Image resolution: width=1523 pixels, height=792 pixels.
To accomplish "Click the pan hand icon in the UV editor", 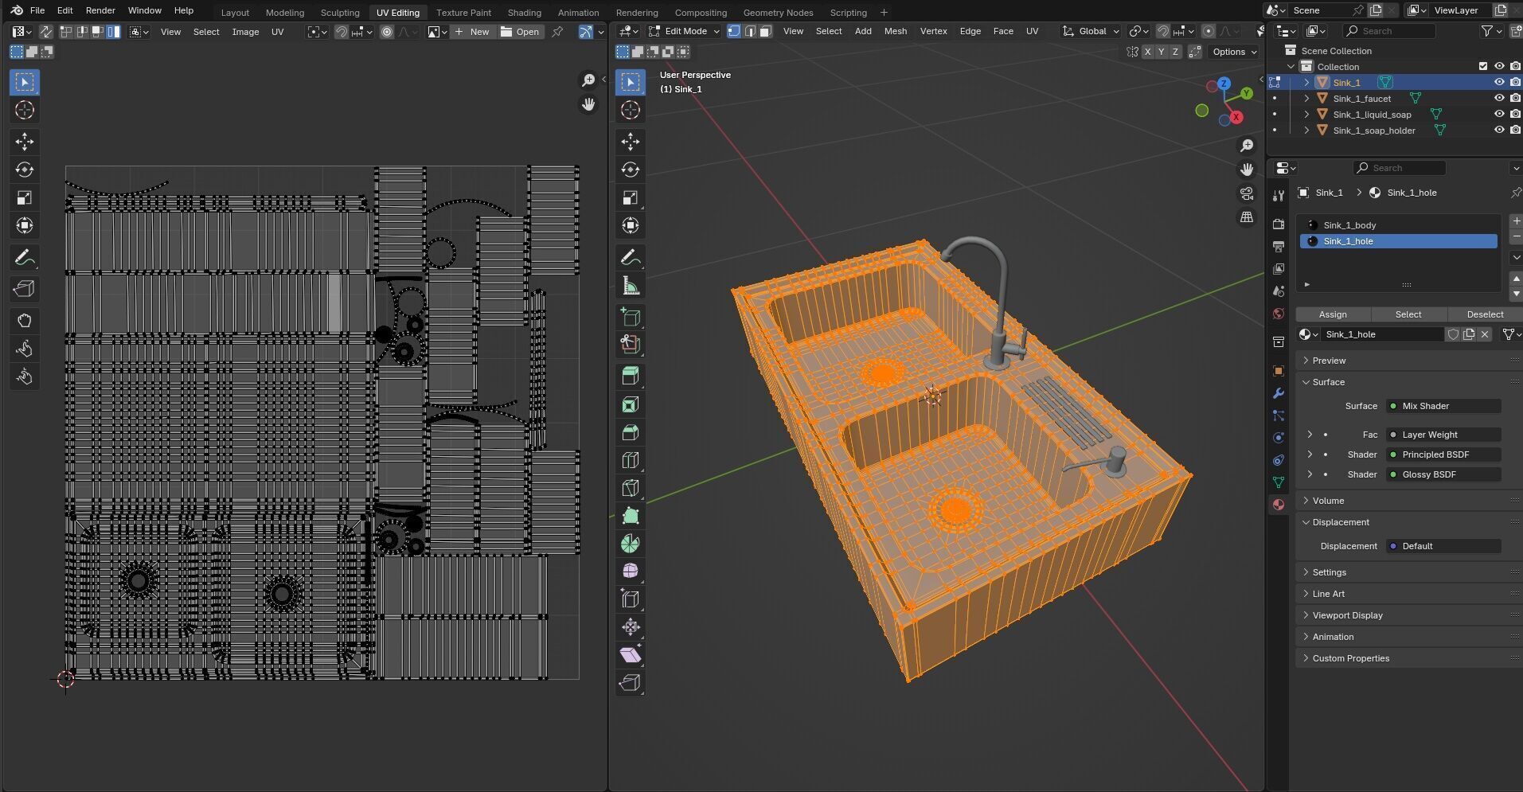I will [588, 104].
